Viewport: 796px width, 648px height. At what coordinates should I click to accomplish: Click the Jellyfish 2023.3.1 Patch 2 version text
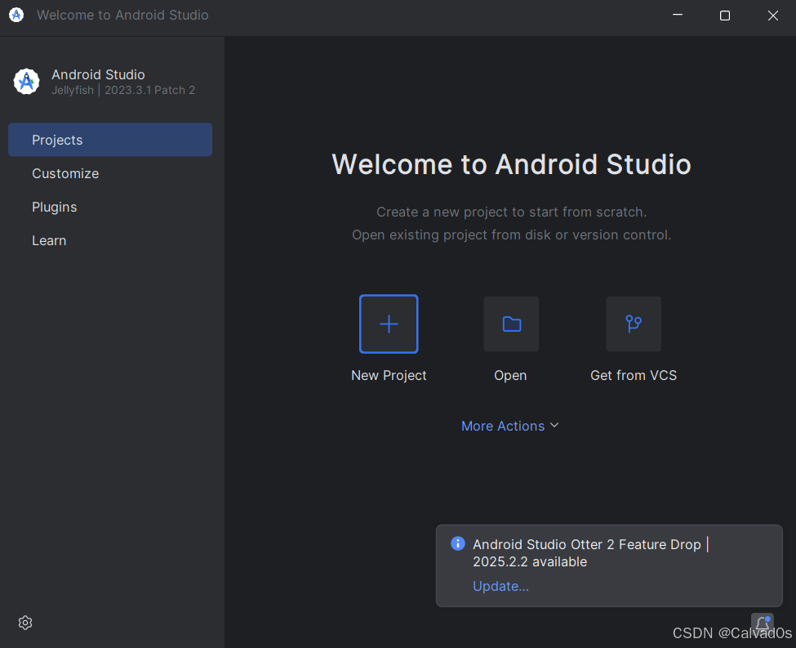pos(123,90)
